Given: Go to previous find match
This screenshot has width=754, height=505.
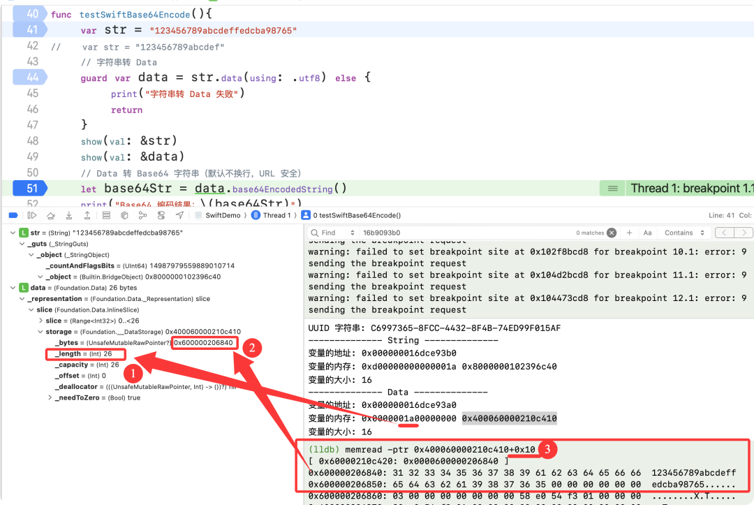Looking at the screenshot, I should [724, 233].
